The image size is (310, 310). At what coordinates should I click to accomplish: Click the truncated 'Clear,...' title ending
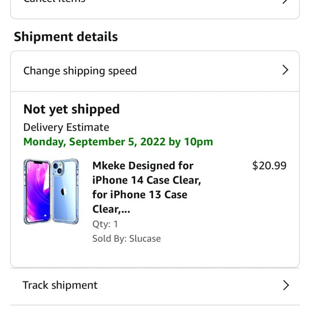(111, 209)
